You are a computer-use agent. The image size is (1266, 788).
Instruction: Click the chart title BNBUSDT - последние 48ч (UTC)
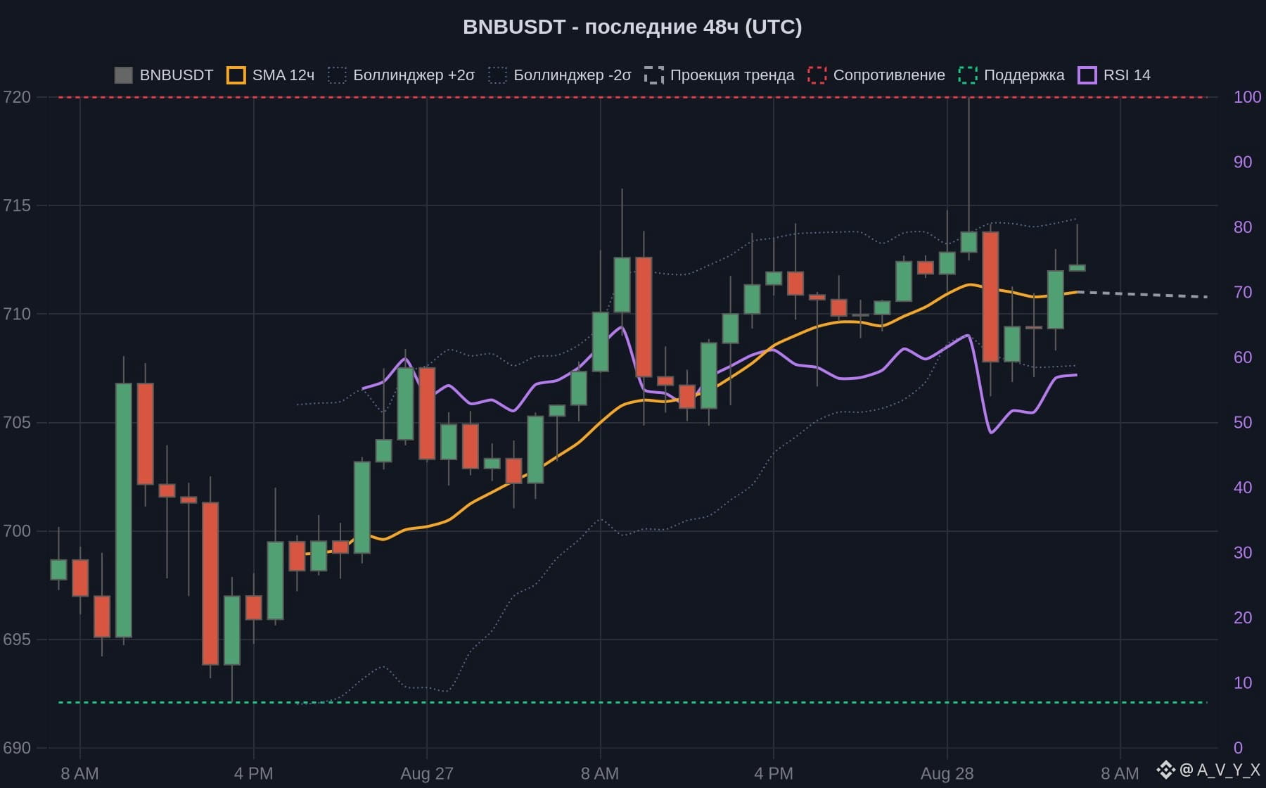632,27
